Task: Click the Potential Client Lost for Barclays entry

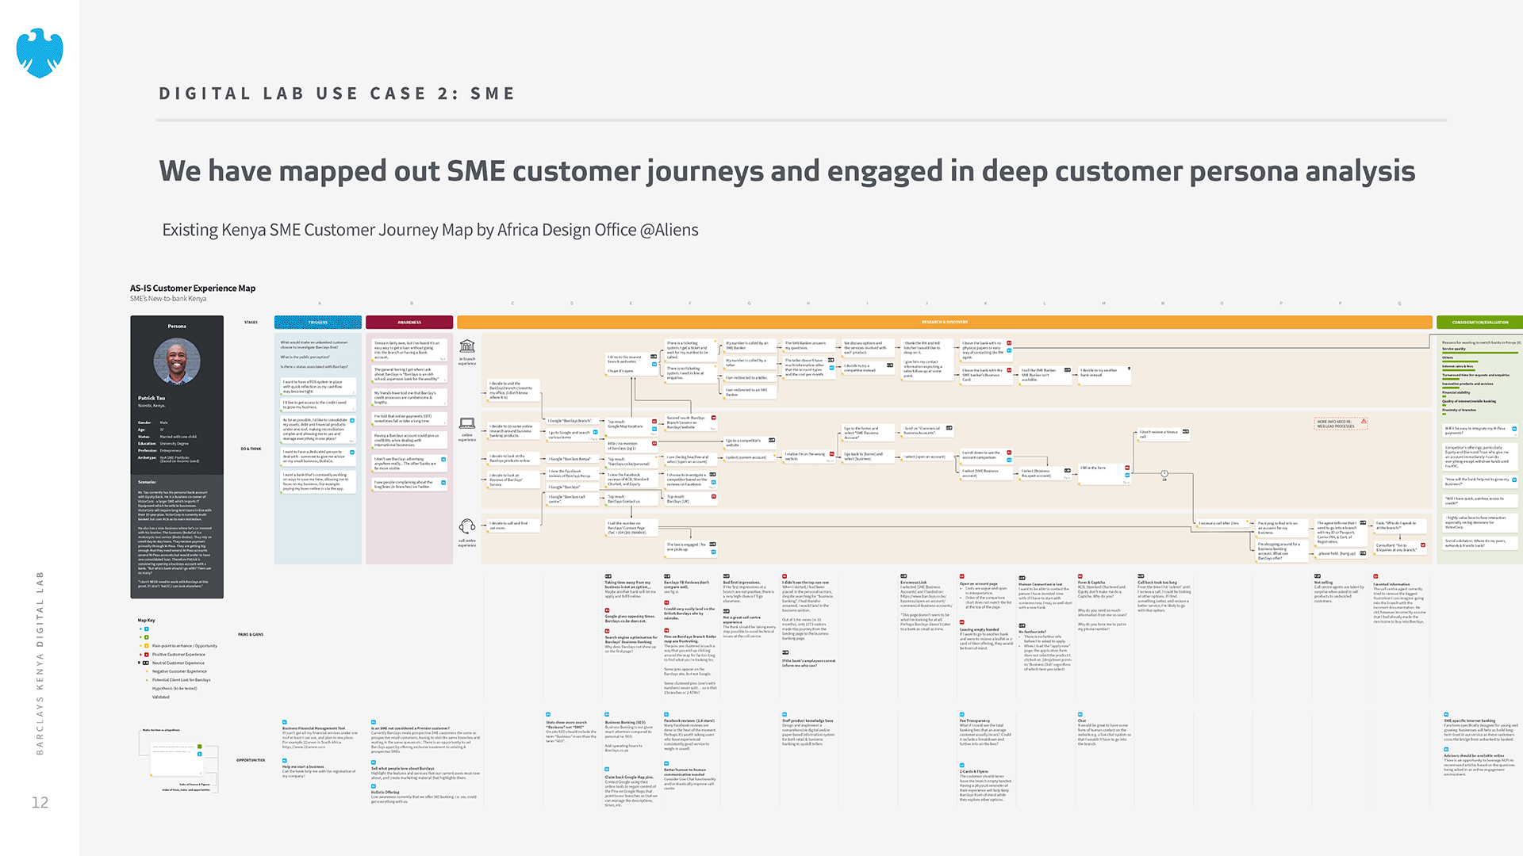Action: tap(182, 680)
